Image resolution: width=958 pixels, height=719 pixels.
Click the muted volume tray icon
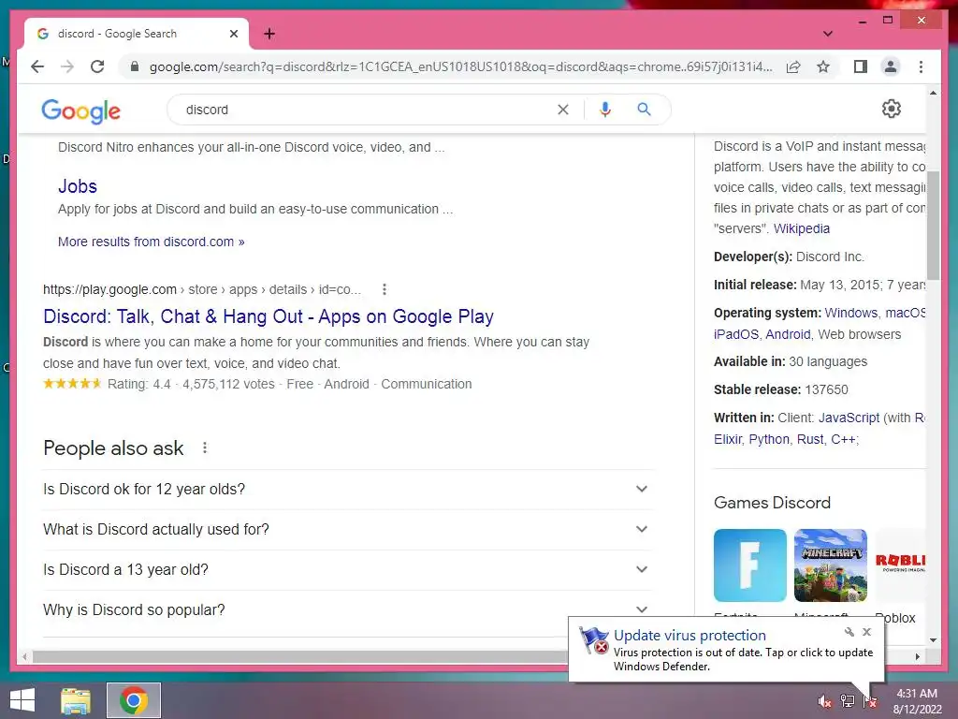coord(824,701)
